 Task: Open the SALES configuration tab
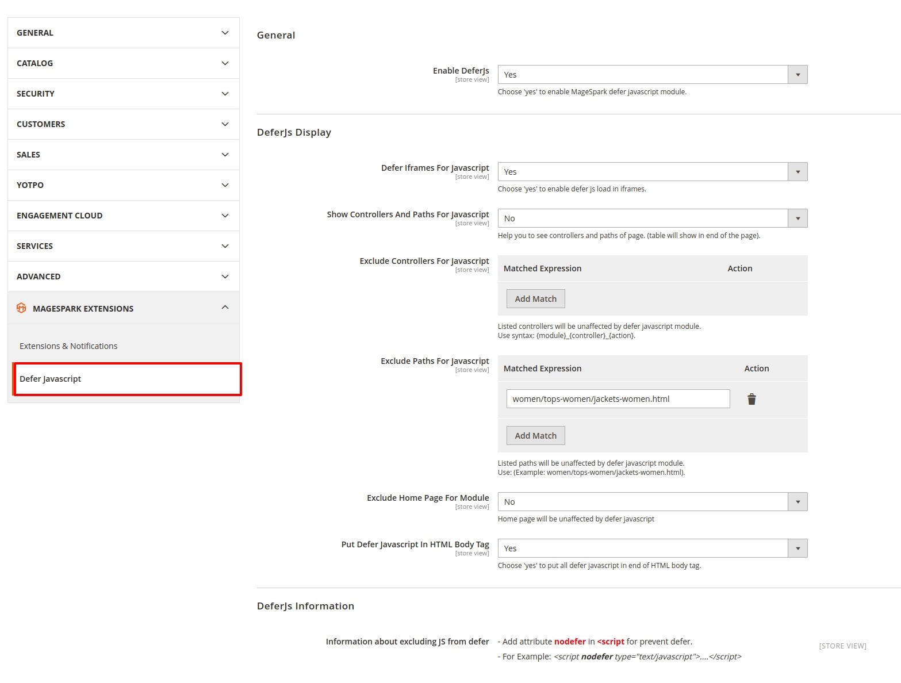pos(124,155)
